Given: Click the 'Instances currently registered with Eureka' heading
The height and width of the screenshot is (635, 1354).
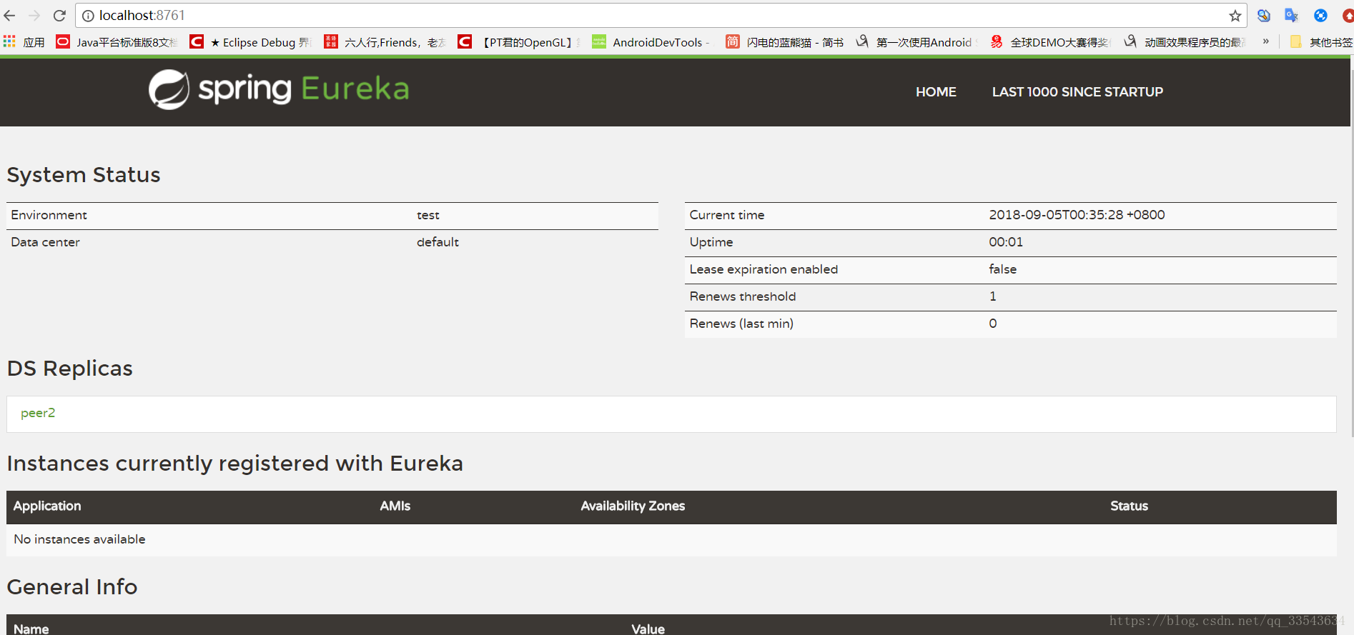Looking at the screenshot, I should [235, 464].
